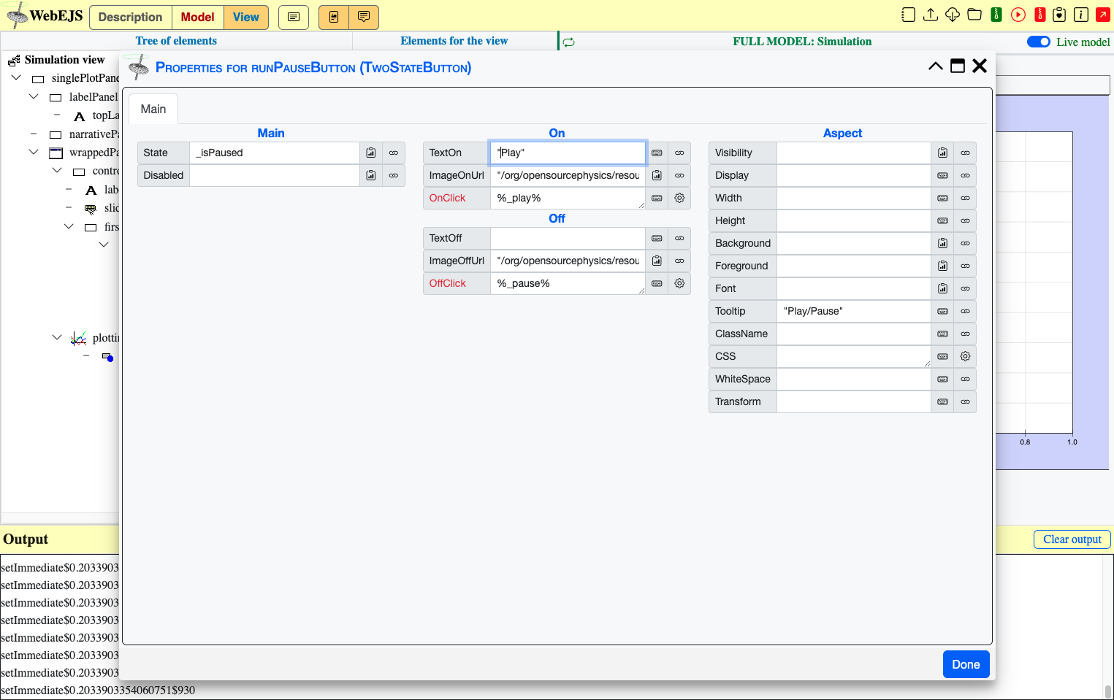Open the info icon in toolbar
The height and width of the screenshot is (700, 1114).
[x=1082, y=15]
